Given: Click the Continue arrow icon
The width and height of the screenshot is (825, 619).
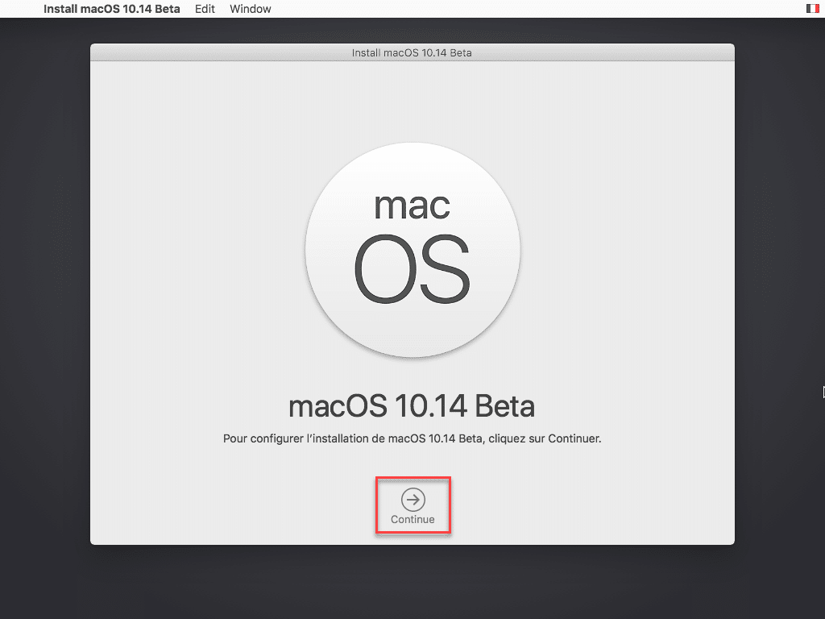Looking at the screenshot, I should pos(413,500).
